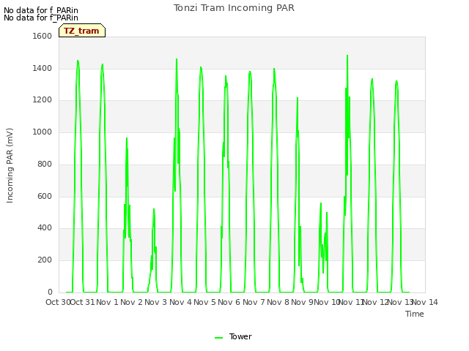Screen dimensions: 469x351
Task: Select the Tower legend label
Action: pyautogui.click(x=240, y=336)
